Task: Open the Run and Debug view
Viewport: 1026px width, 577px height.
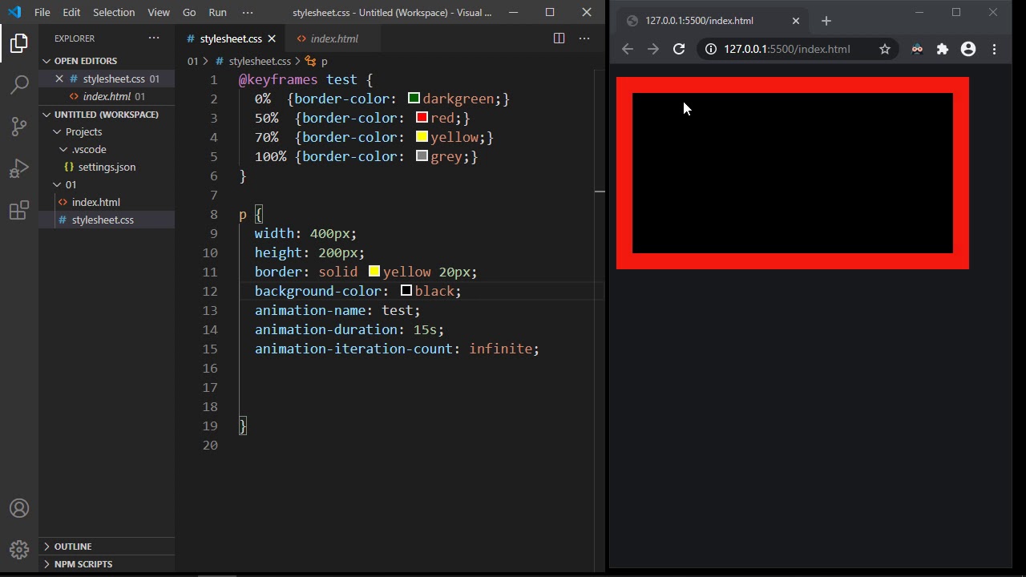Action: point(19,168)
